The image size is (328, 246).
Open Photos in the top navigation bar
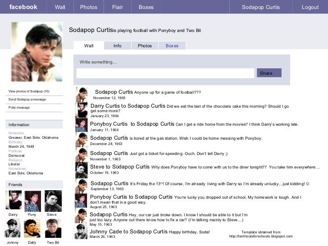coord(89,7)
